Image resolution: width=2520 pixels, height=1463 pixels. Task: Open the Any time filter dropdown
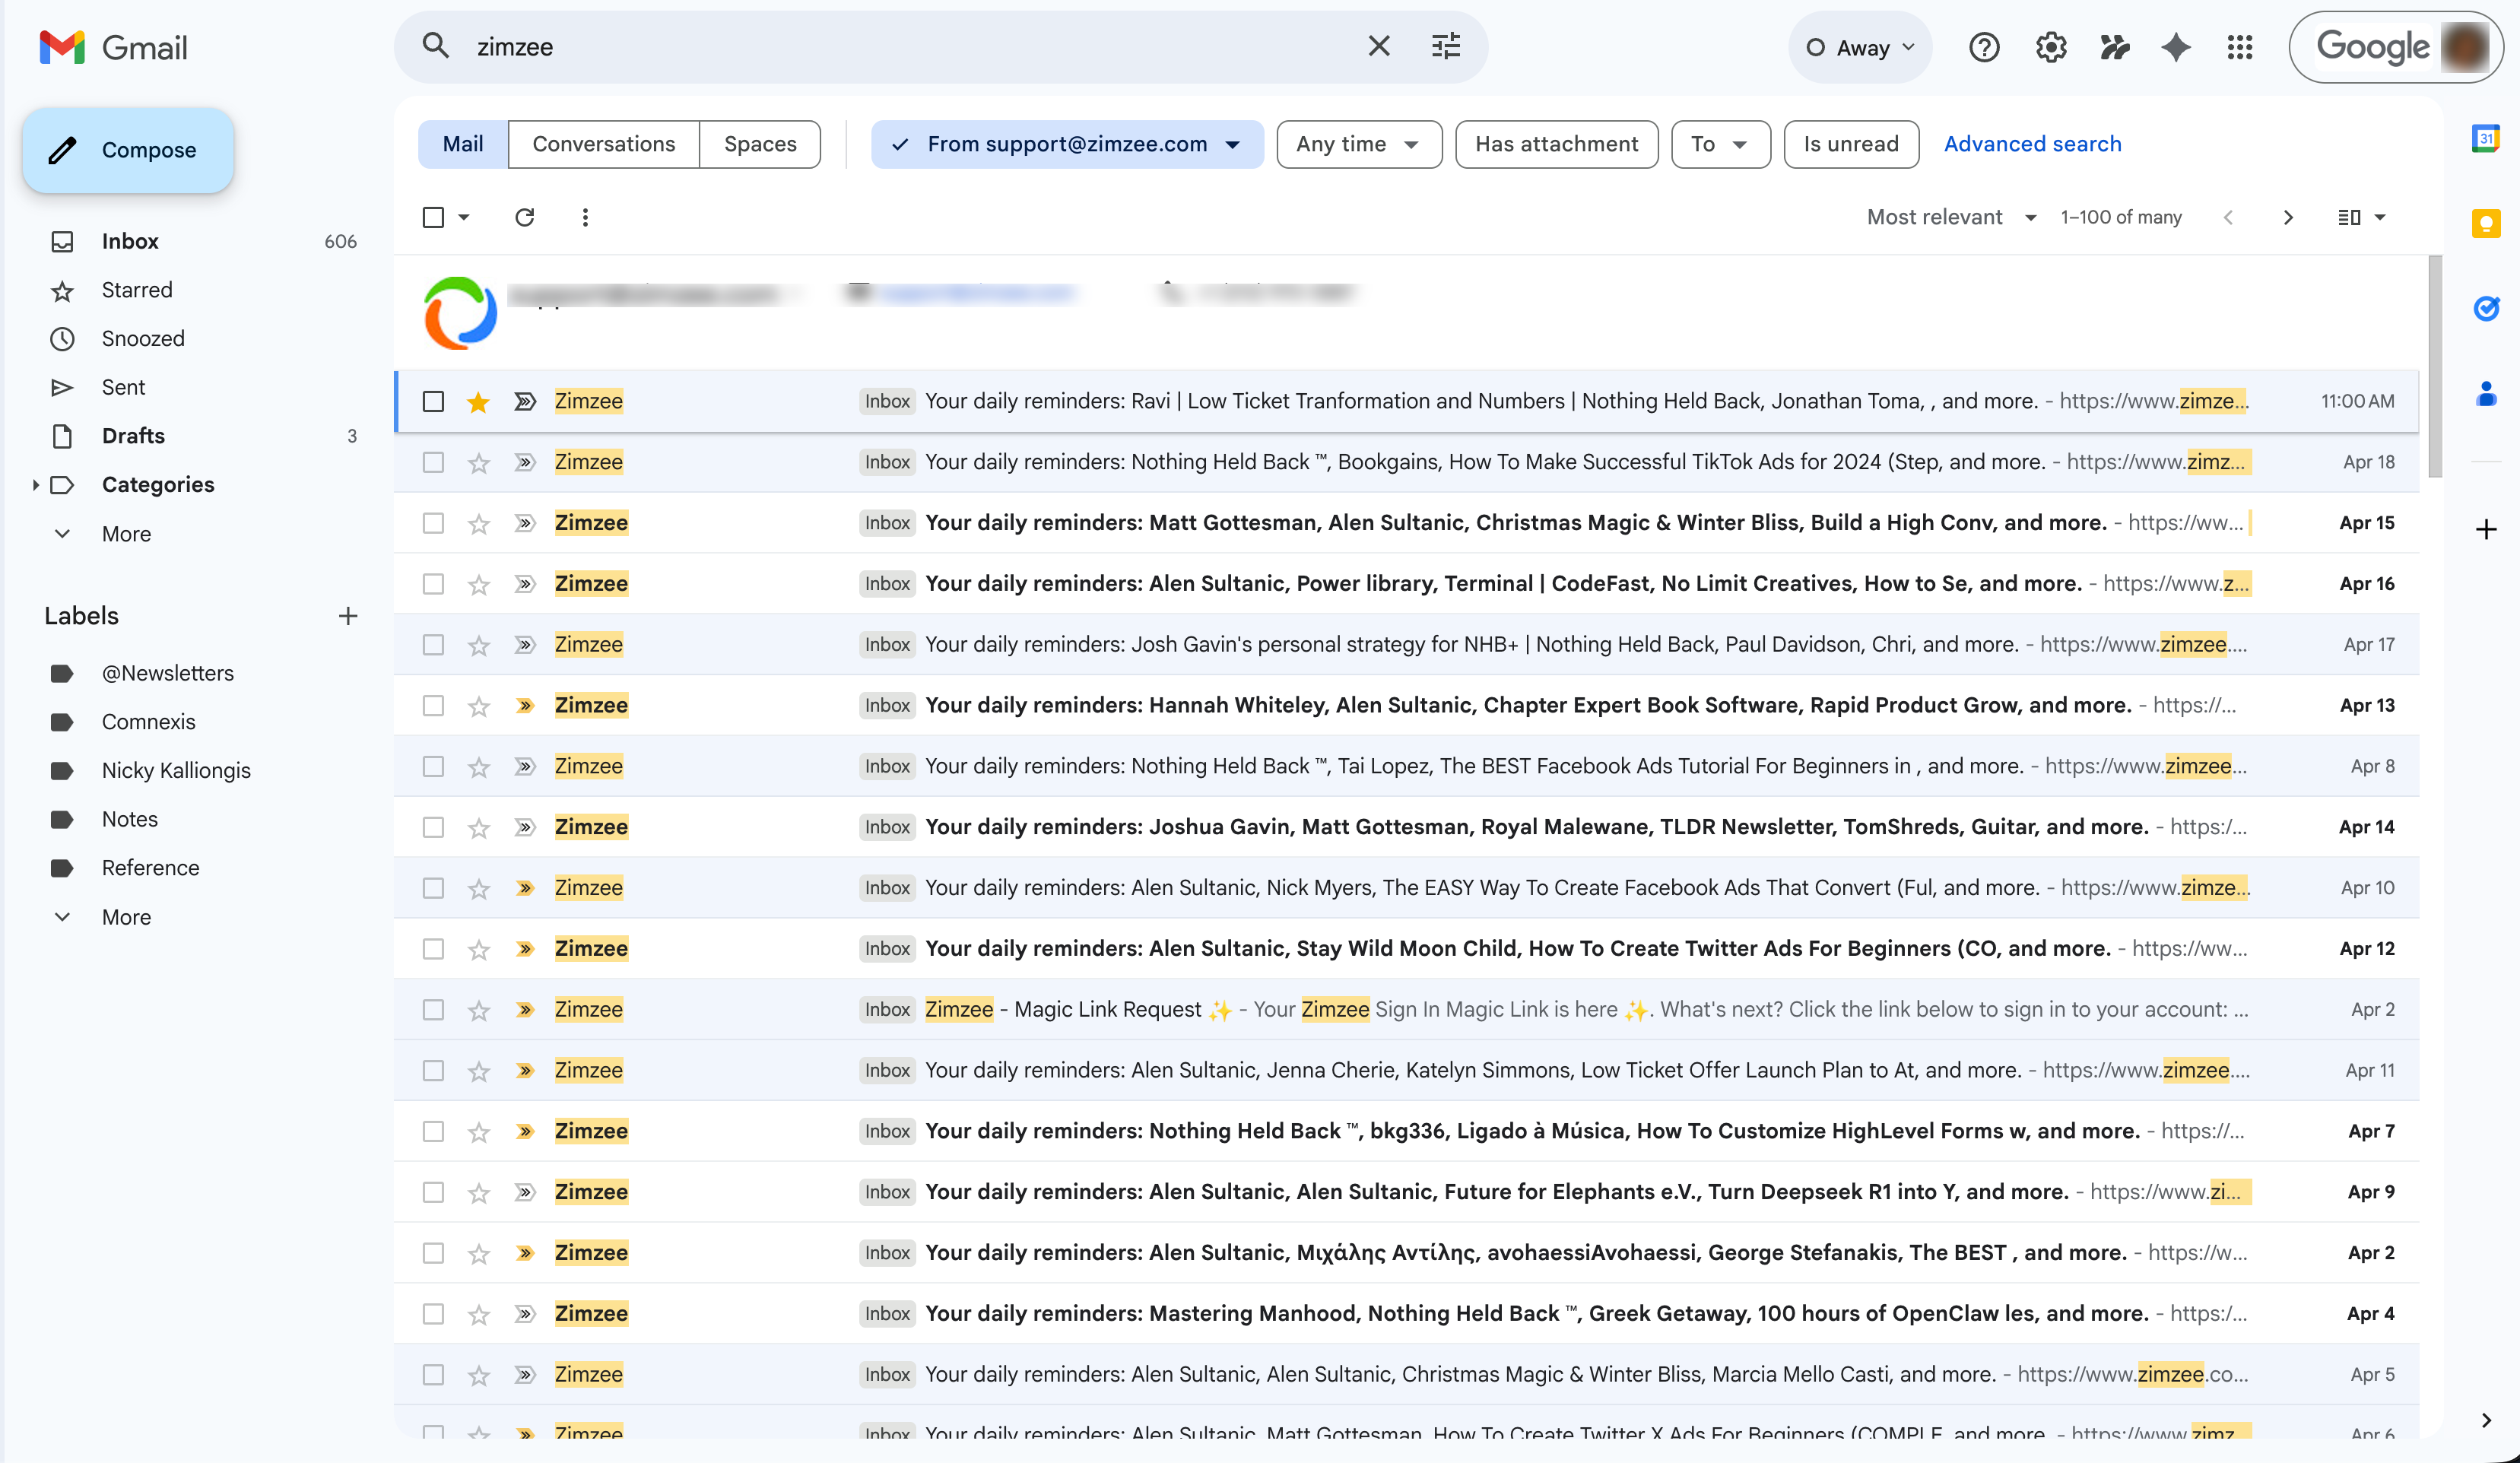tap(1359, 144)
